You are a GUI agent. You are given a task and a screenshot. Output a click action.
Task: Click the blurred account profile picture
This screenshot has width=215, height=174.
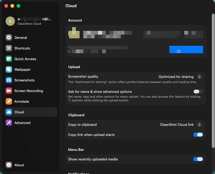tap(74, 33)
